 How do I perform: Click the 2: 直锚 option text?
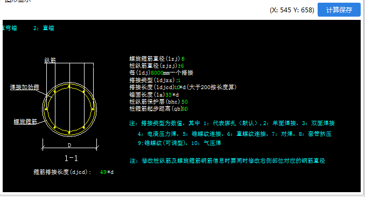44,28
